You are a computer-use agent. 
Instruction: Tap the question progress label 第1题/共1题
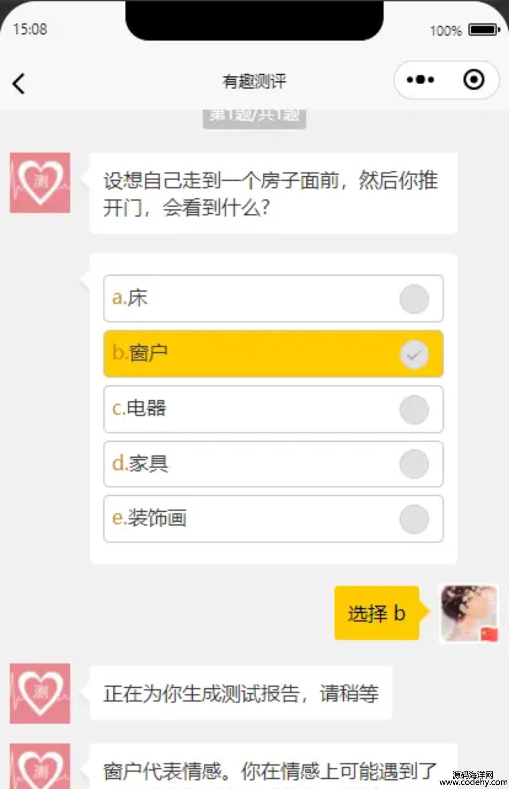[254, 117]
